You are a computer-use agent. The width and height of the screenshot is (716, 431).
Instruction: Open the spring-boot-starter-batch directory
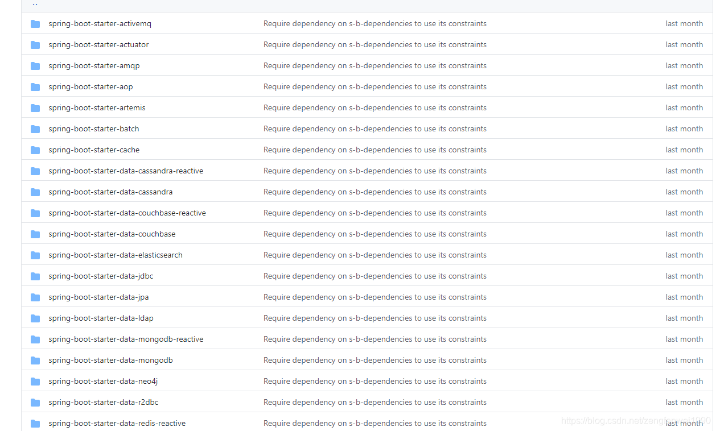(94, 129)
